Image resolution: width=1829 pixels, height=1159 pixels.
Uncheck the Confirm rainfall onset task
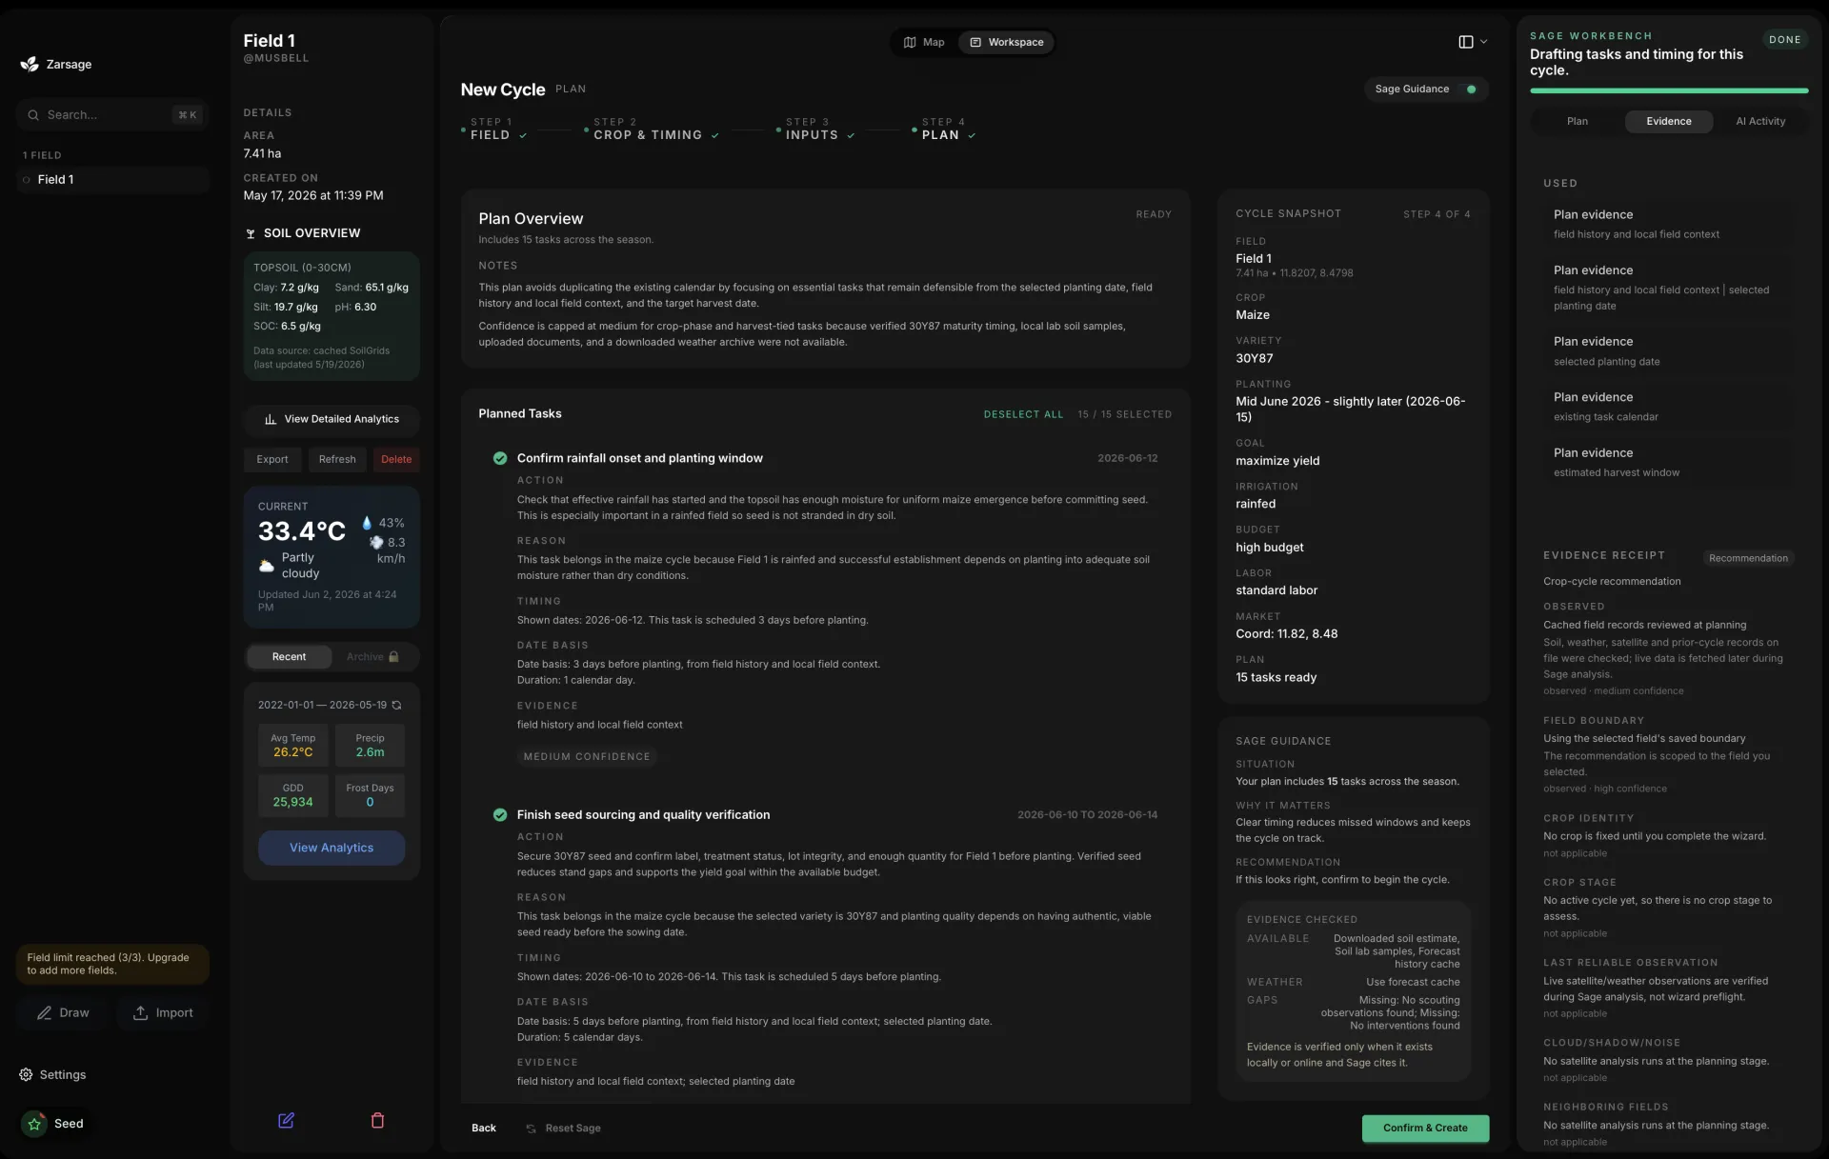pos(499,458)
